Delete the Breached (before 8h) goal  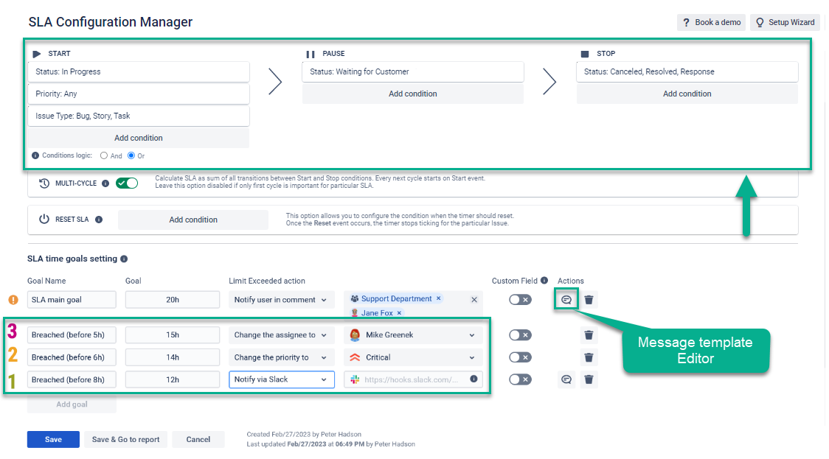click(589, 379)
